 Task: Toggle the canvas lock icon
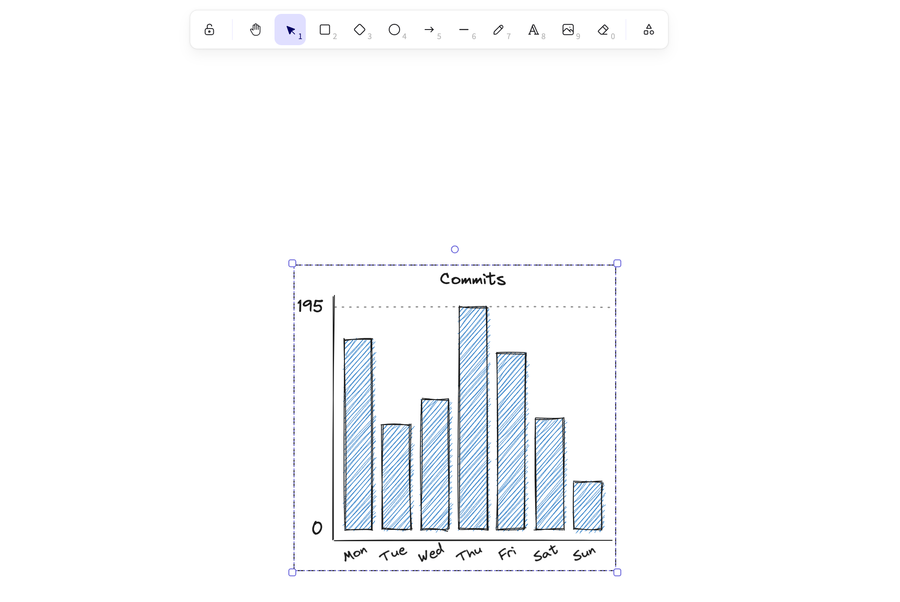209,30
